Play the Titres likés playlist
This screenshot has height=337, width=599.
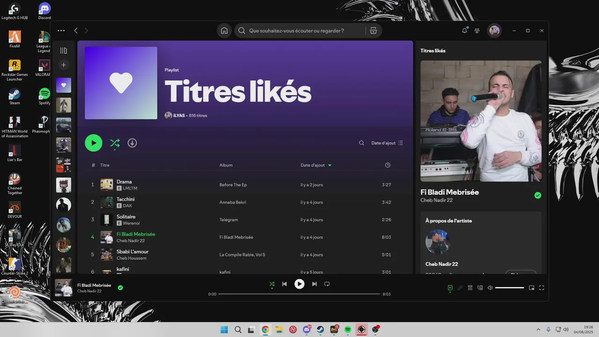click(94, 143)
